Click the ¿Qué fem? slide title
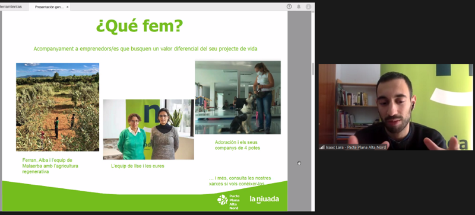This screenshot has height=215, width=475. (140, 26)
